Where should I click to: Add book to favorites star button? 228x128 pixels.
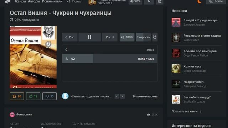[17, 96]
